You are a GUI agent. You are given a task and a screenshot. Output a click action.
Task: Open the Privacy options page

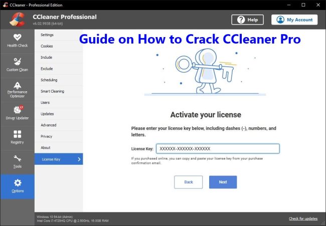[59, 136]
